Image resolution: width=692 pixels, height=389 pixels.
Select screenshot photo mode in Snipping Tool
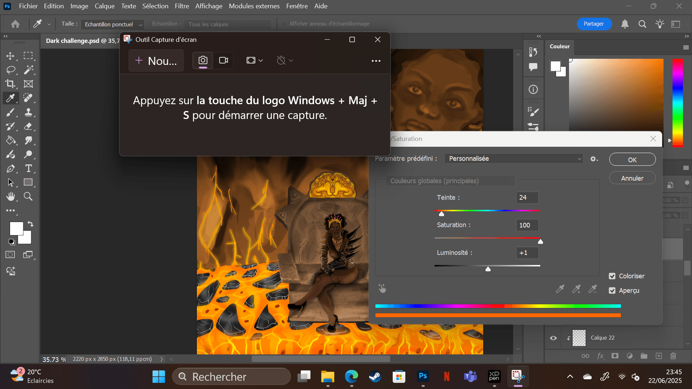(203, 60)
